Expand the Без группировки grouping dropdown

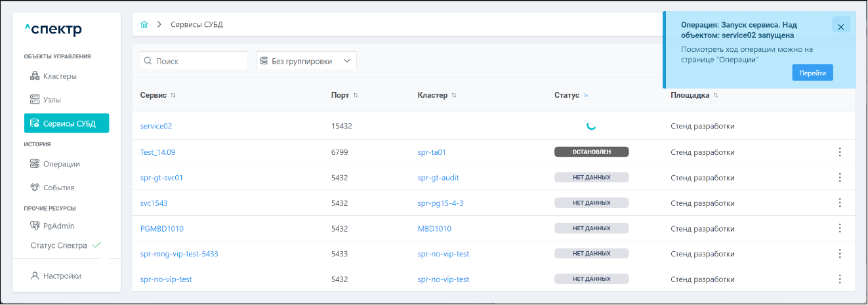[306, 61]
